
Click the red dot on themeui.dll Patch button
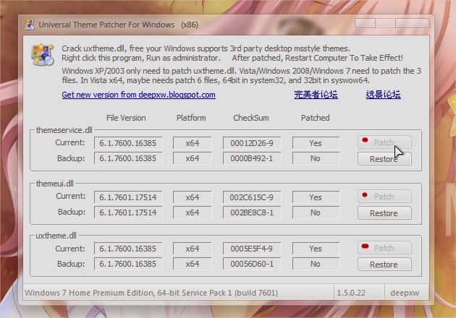[x=365, y=194]
